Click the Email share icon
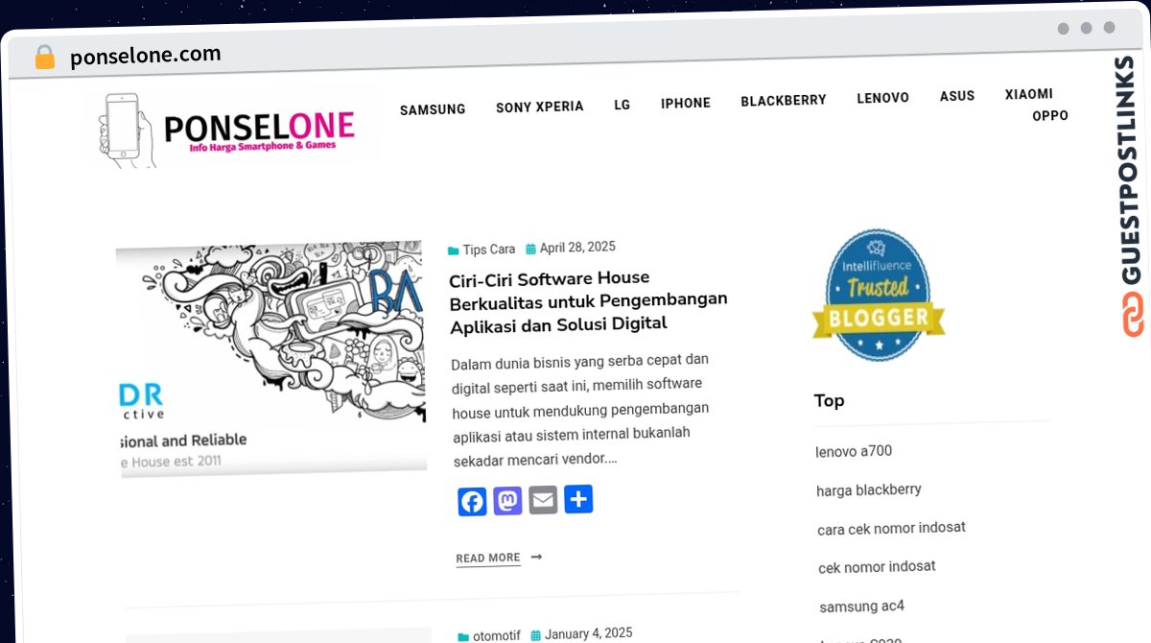 [543, 500]
